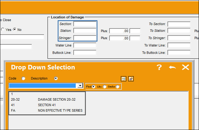This screenshot has height=130, width=199.
Task: Select the Yes radio button
Action: (3, 29)
